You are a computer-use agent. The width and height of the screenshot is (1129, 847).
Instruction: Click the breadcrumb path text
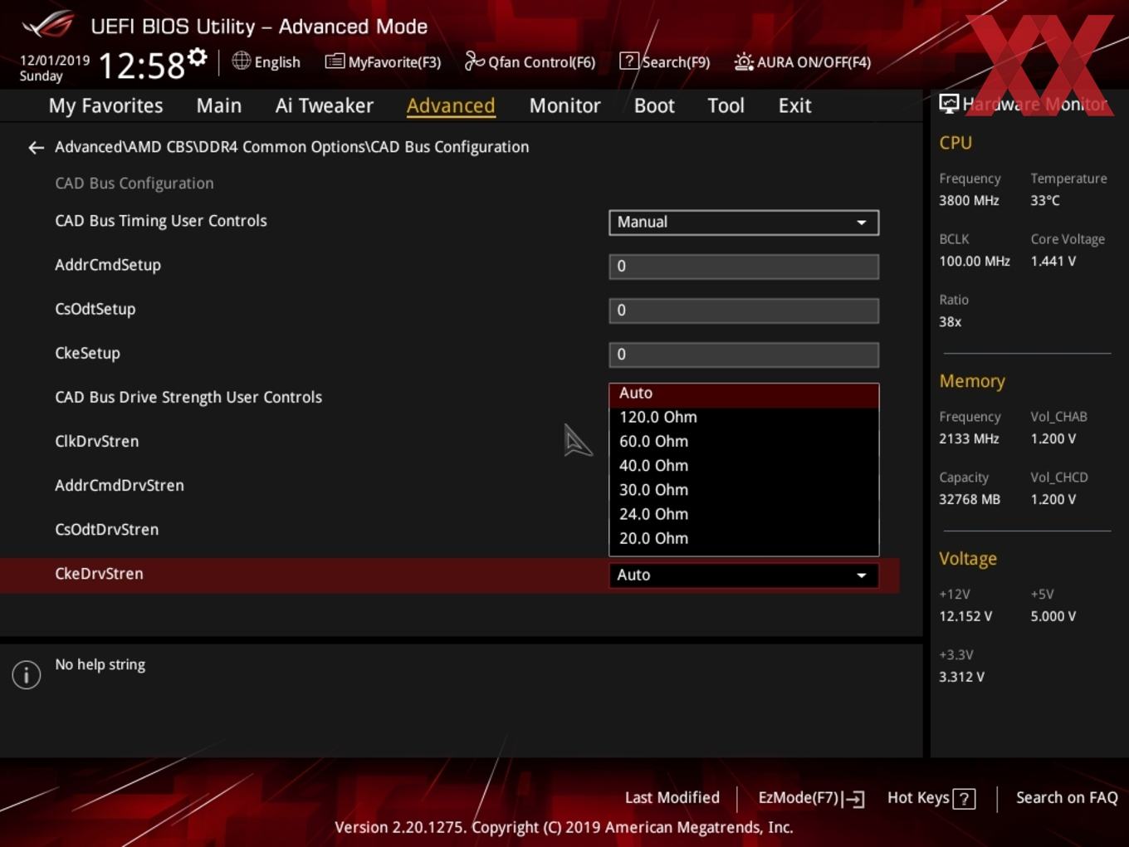point(291,147)
